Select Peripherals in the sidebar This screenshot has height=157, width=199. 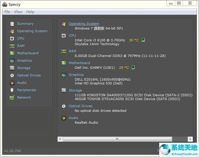tap(27, 90)
